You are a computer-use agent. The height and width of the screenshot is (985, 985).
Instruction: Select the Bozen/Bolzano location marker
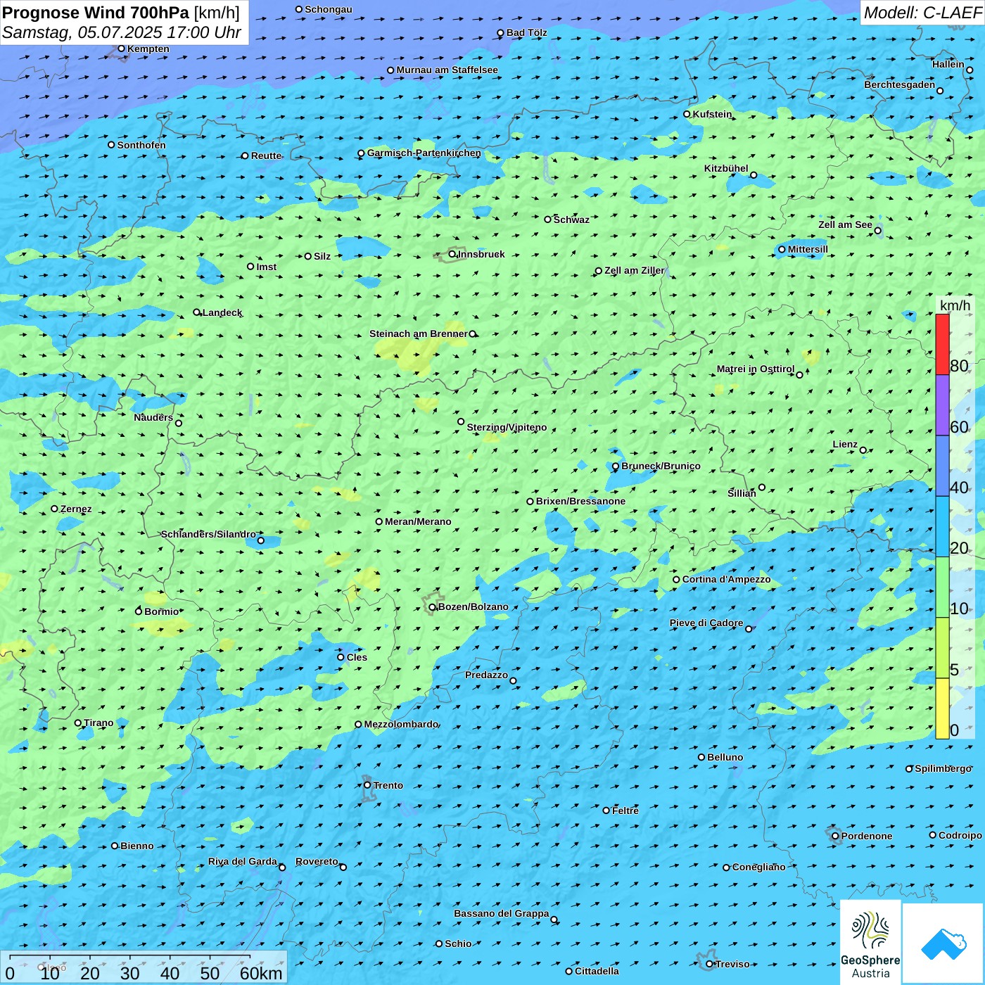pyautogui.click(x=433, y=607)
